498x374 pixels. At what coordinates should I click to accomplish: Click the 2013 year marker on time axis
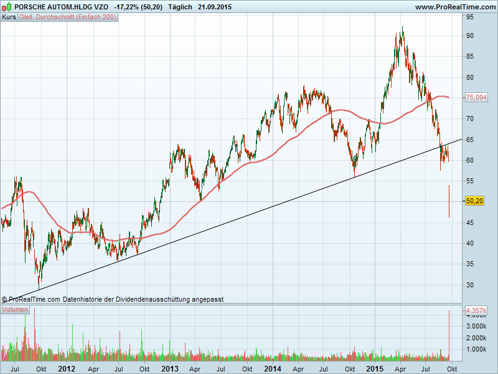170,369
